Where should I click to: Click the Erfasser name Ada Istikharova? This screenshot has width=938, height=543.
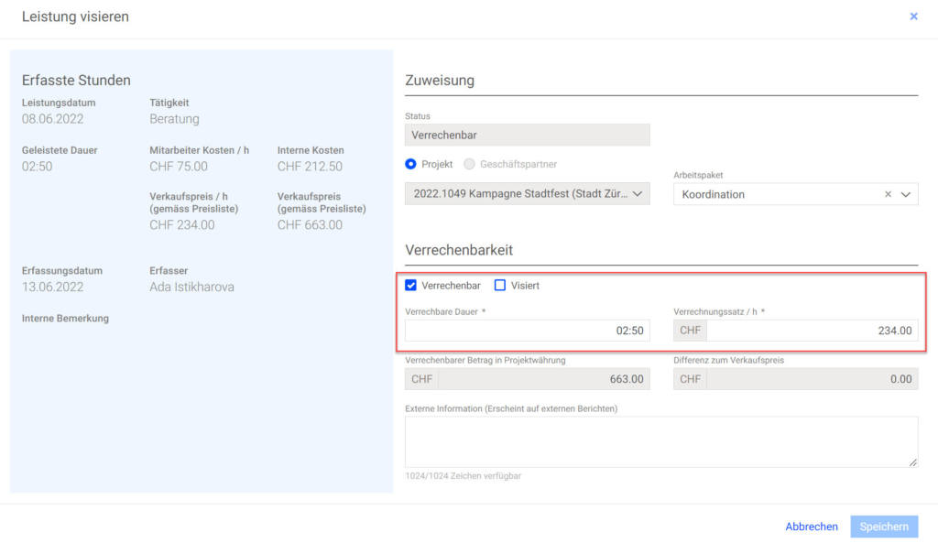click(191, 287)
